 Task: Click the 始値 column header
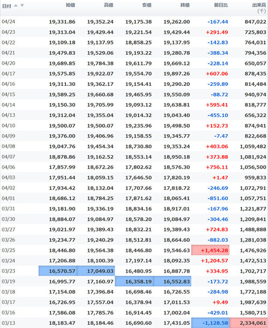click(70, 5)
